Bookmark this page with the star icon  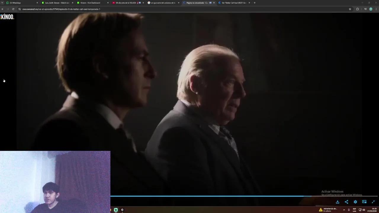pos(350,9)
